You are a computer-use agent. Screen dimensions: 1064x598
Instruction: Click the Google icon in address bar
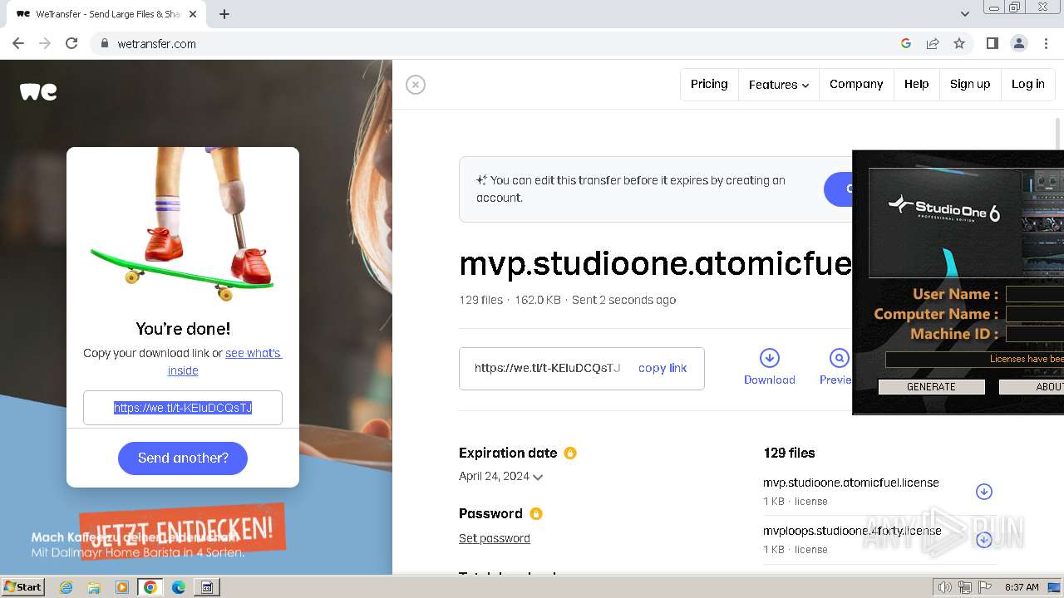(x=906, y=44)
